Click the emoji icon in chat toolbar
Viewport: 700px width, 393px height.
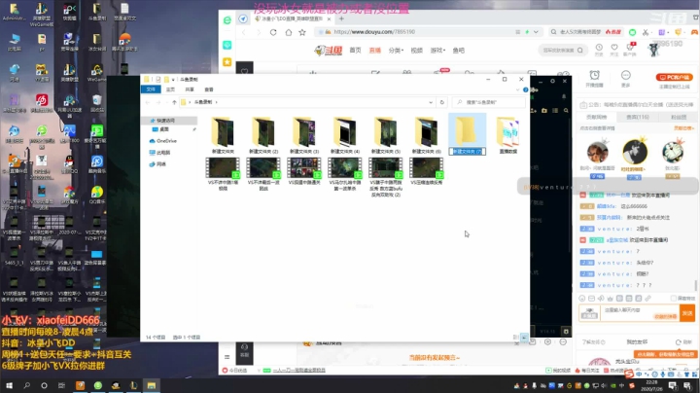coord(582,298)
